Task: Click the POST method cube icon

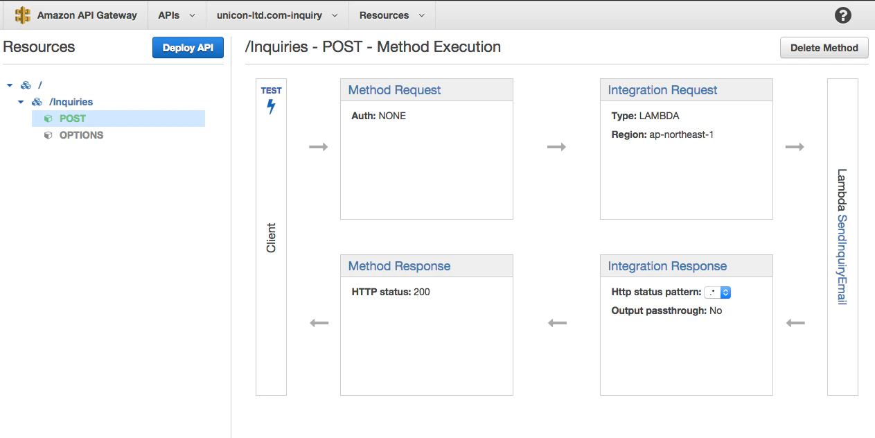Action: (48, 119)
